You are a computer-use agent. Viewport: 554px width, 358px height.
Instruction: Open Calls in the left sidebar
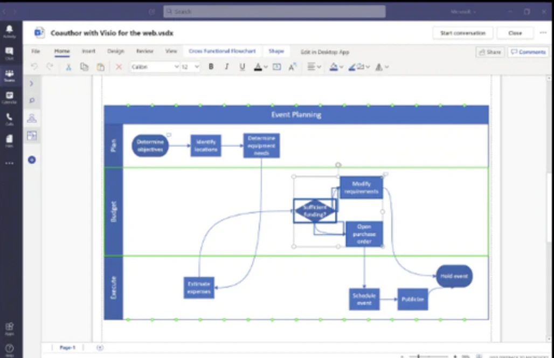(x=9, y=120)
